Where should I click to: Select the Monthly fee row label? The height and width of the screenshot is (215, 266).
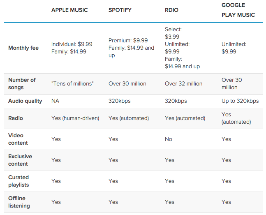pos(23,48)
